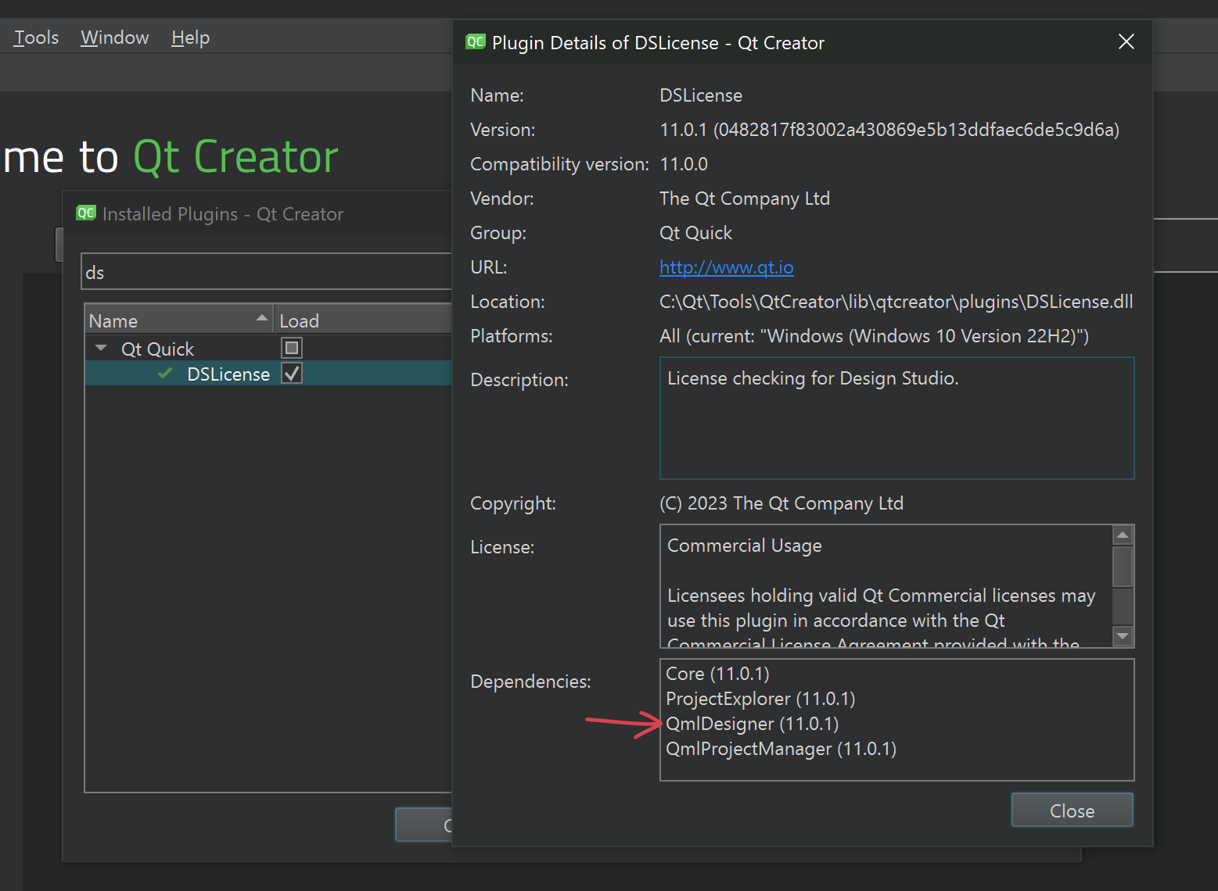The width and height of the screenshot is (1218, 891).
Task: Click the Qt Creator icon in Installed Plugins title
Action: tap(86, 213)
